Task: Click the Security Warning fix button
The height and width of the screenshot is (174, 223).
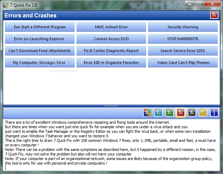Action: [x=183, y=27]
